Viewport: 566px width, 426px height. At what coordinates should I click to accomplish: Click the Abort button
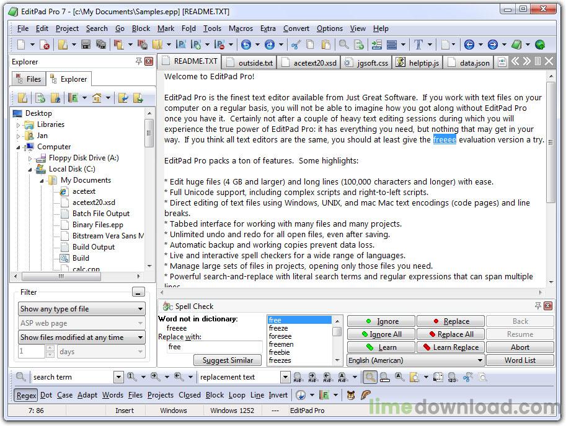tap(520, 347)
